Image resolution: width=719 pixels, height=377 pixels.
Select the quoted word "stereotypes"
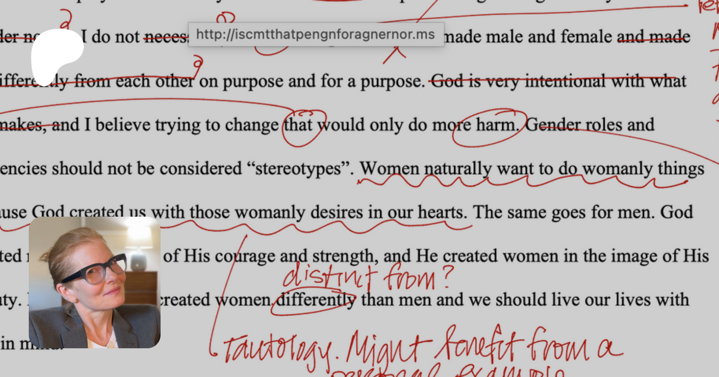coord(298,169)
